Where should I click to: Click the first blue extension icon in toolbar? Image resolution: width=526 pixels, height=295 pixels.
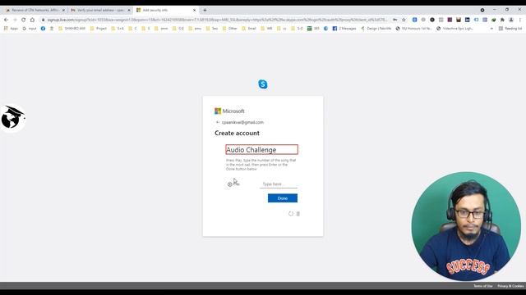(x=414, y=20)
